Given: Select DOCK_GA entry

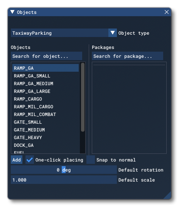Looking at the screenshot, I should pyautogui.click(x=46, y=145).
